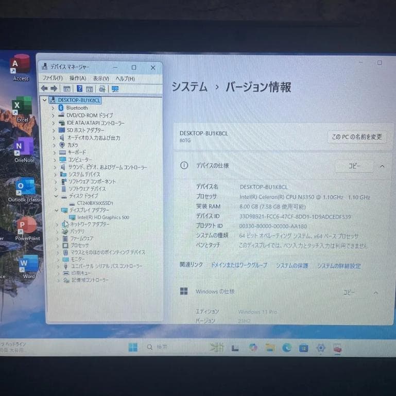Screen dimensions: 396x396
Task: Click the update driver toolbar icon
Action: (x=102, y=89)
